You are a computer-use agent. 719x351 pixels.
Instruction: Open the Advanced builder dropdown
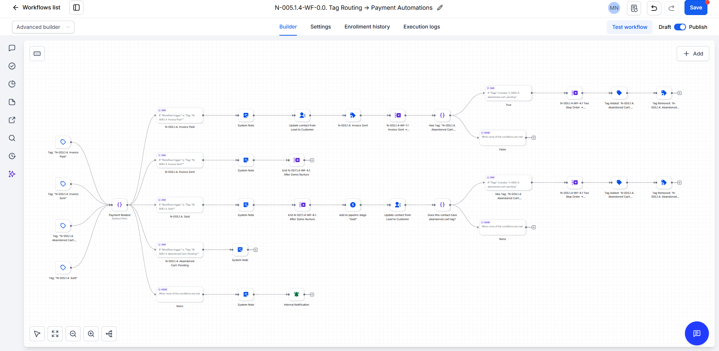coord(43,27)
